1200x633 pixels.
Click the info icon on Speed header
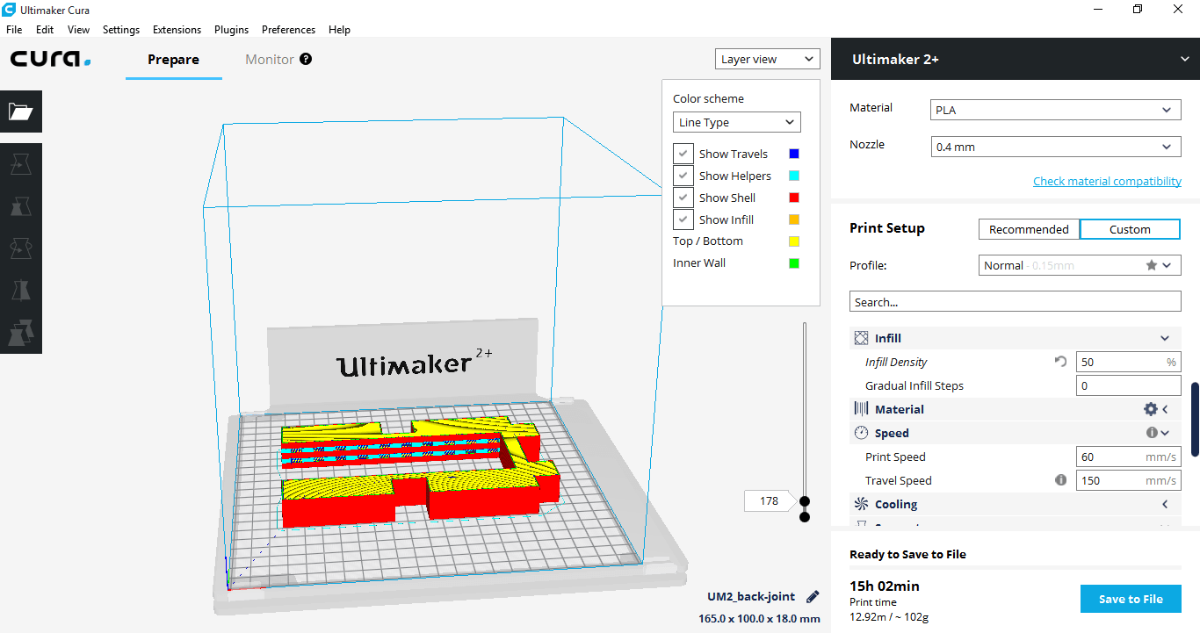1152,433
